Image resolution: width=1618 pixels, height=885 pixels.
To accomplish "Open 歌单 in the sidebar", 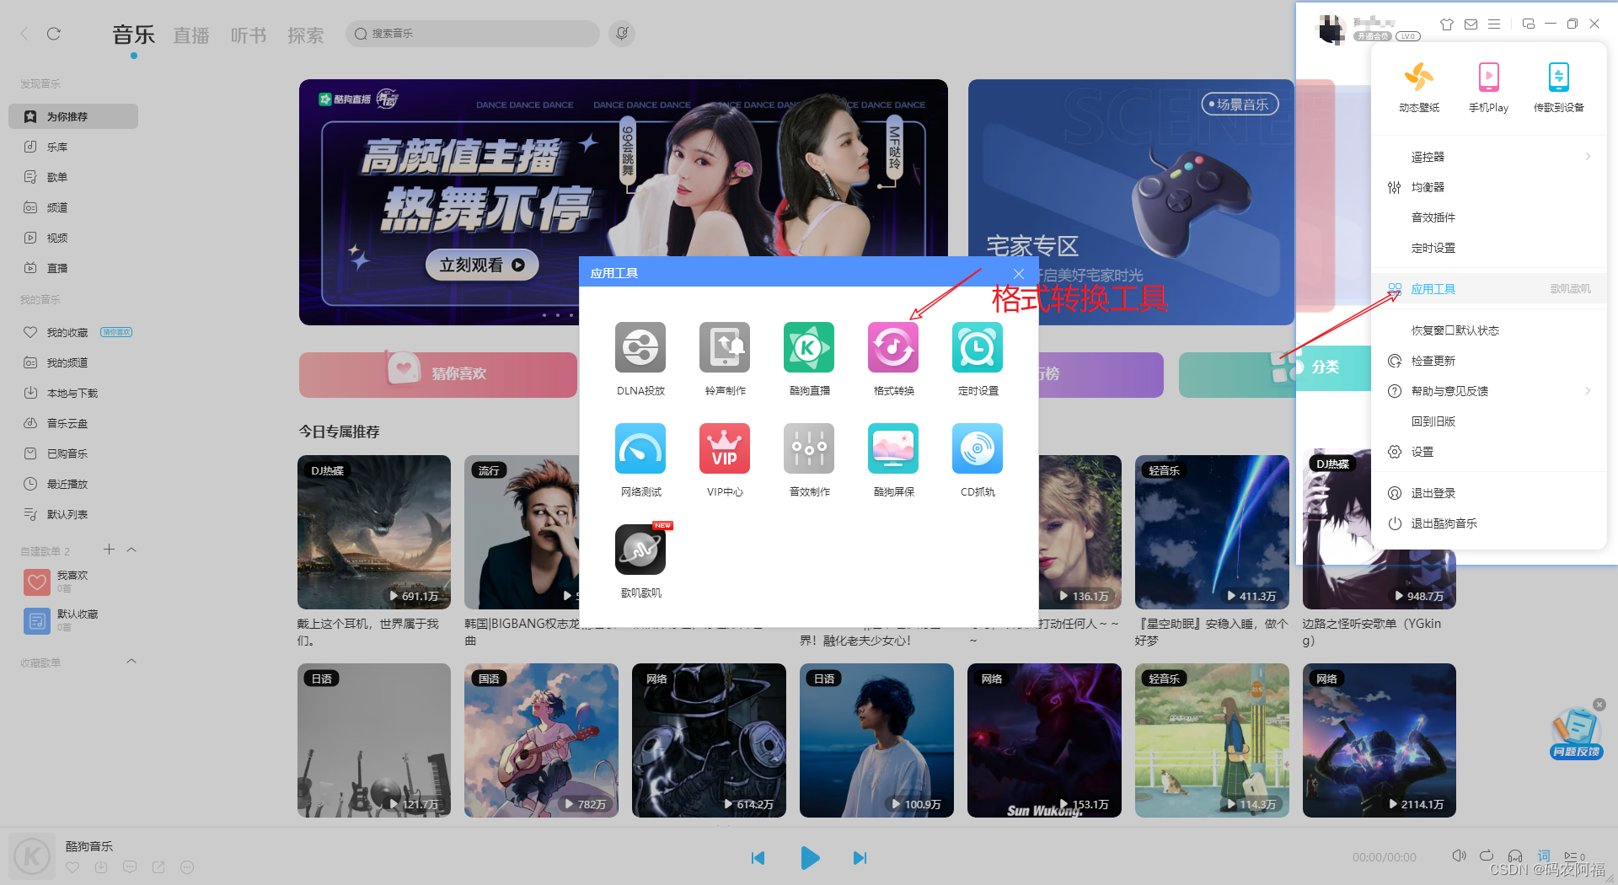I will tap(73, 177).
